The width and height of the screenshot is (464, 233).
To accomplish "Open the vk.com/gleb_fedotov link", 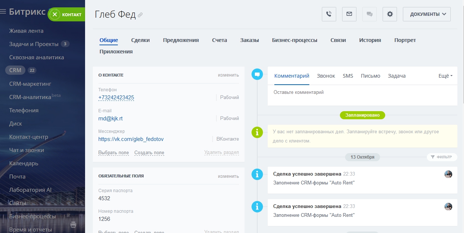I will point(131,139).
